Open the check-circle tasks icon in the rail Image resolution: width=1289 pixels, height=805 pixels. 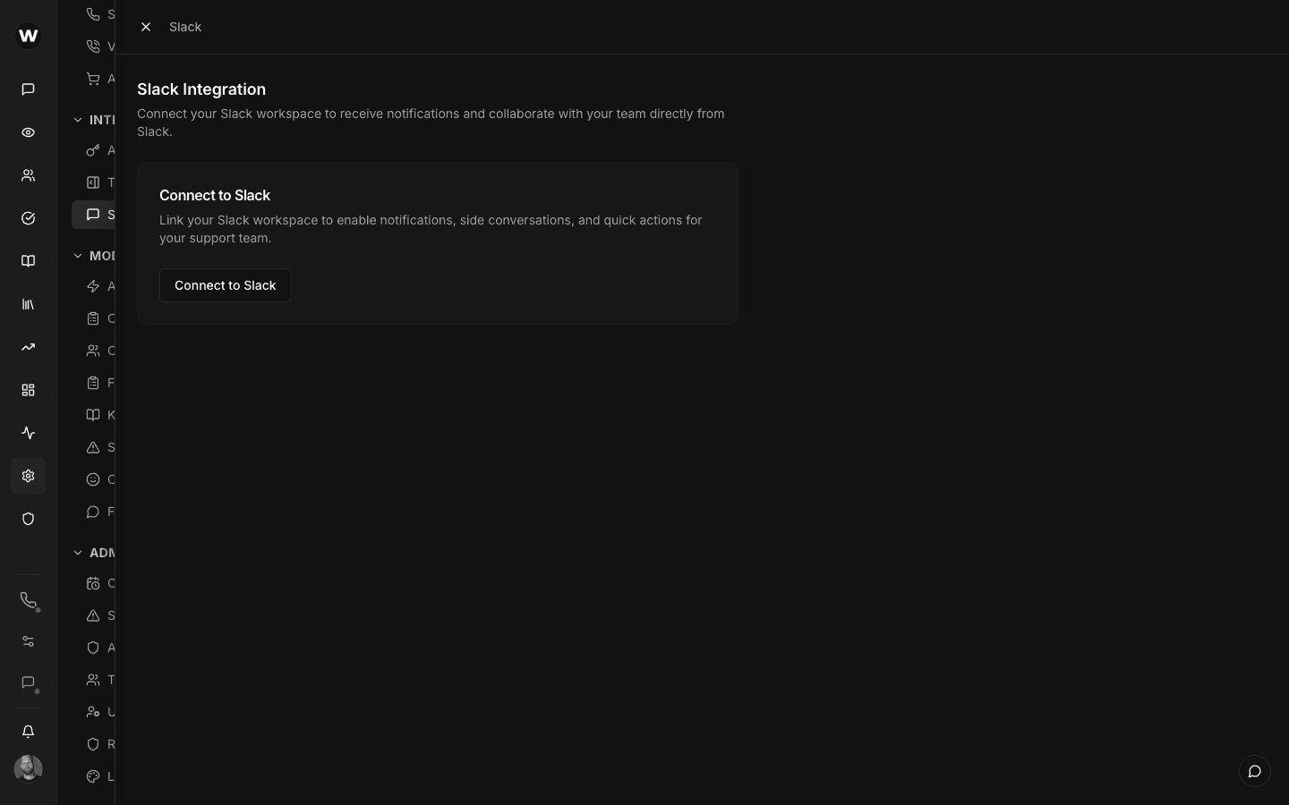[28, 218]
